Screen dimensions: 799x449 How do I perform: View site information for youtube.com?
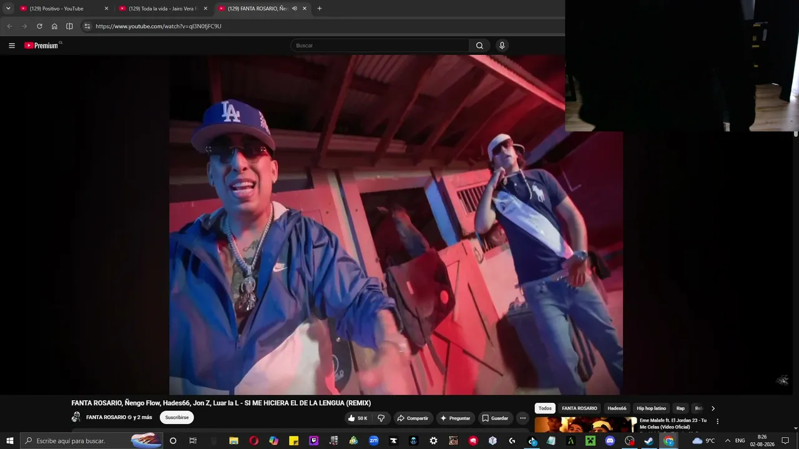87,26
